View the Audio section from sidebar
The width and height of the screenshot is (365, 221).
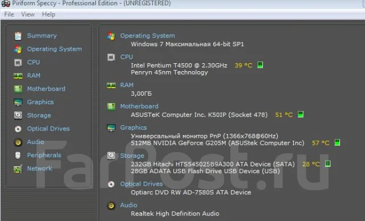[35, 142]
